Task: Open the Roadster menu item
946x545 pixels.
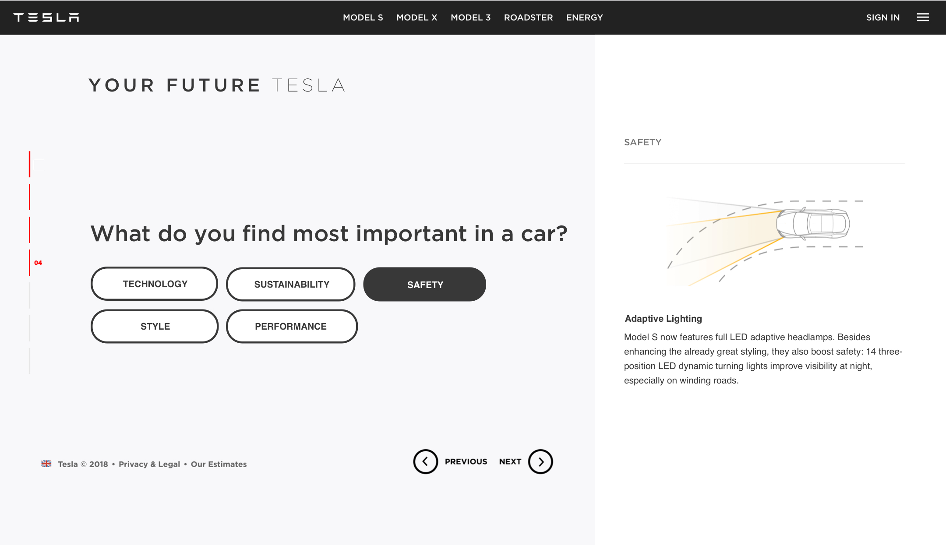Action: tap(529, 18)
